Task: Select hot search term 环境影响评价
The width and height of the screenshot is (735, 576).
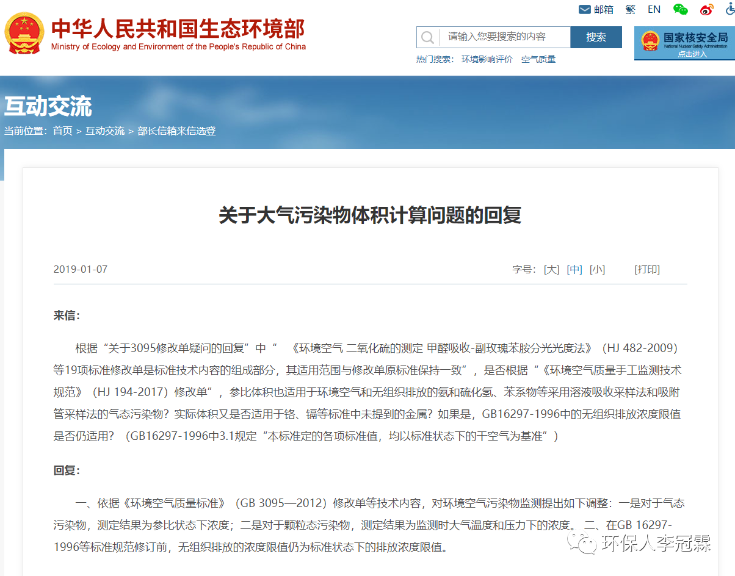Action: coord(487,59)
